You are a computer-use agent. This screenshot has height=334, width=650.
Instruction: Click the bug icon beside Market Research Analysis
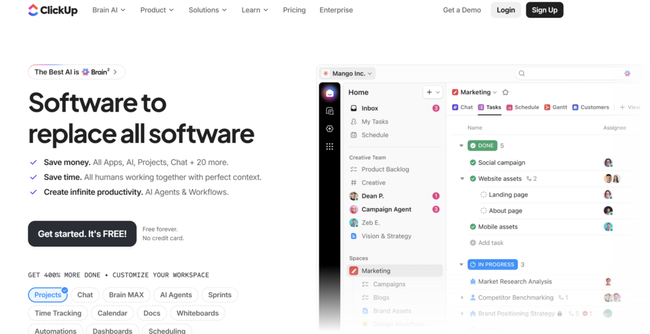(472, 281)
